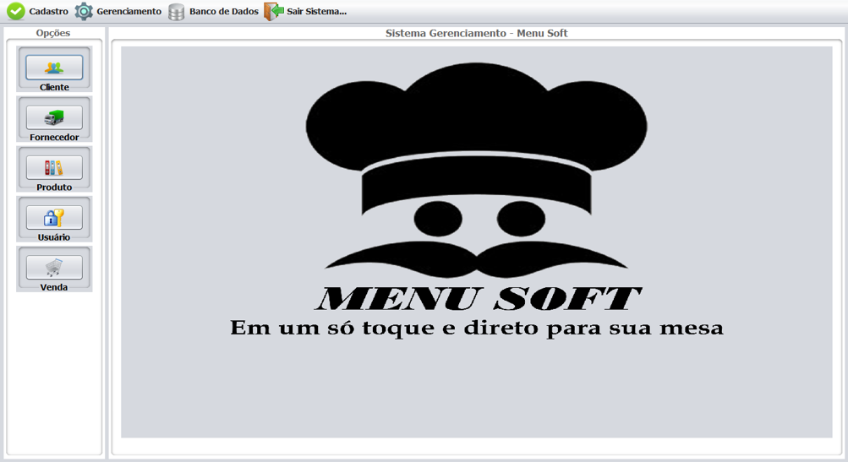Open the Usuário button with lock icon
Image resolution: width=848 pixels, height=462 pixels.
(54, 217)
